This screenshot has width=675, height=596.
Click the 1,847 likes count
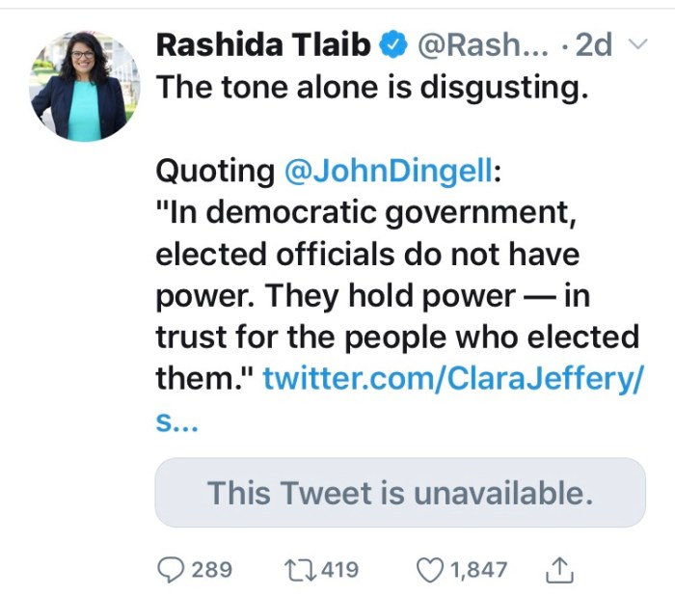[x=478, y=569]
